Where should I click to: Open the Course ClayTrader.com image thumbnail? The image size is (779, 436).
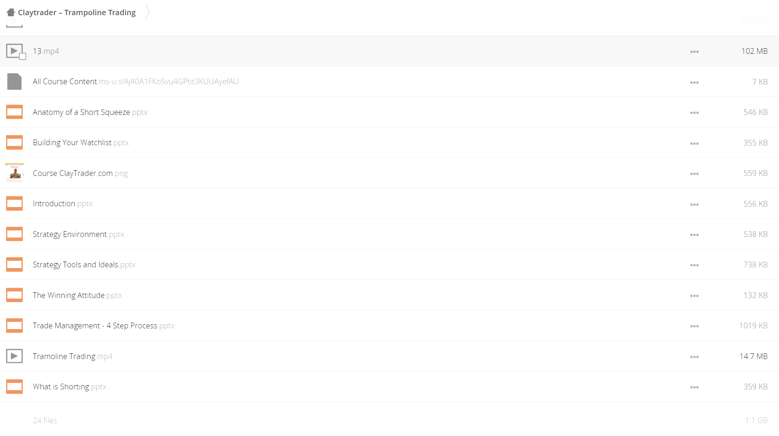[x=14, y=173]
